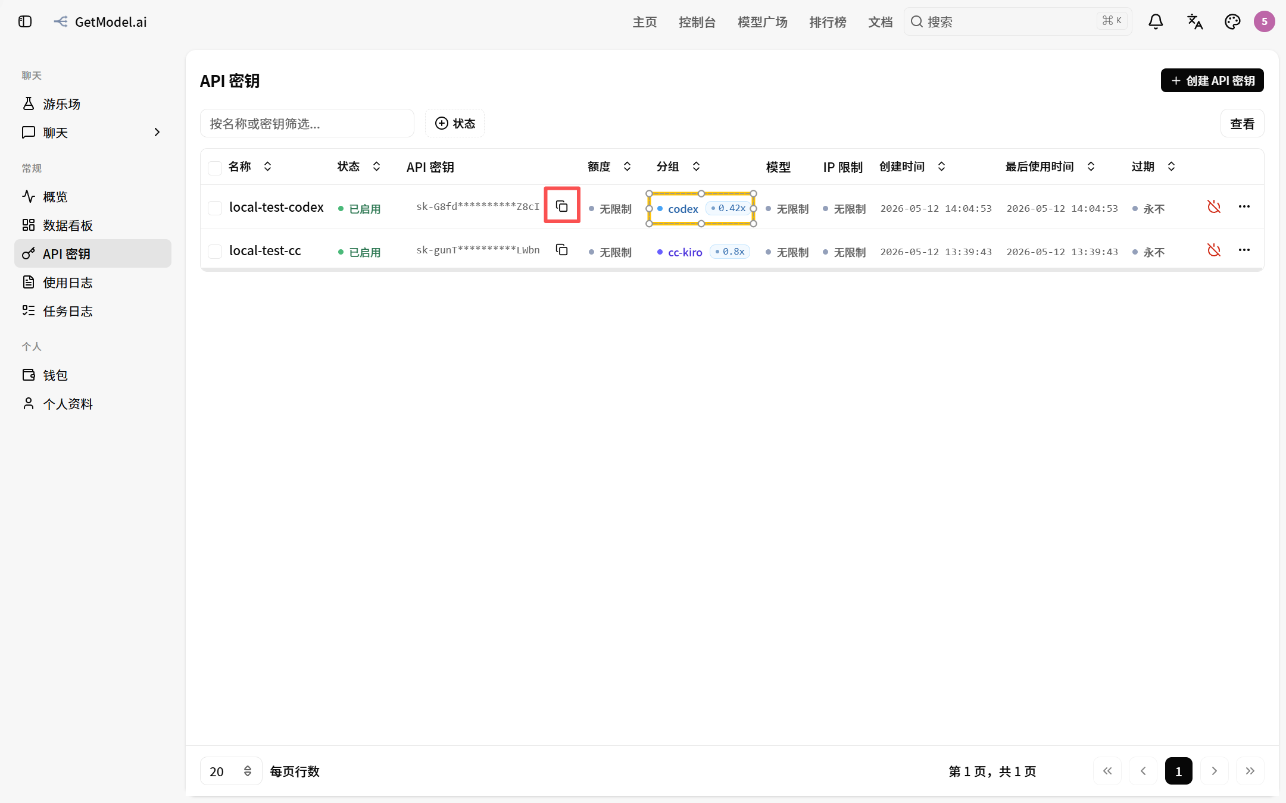Screen dimensions: 1286x803
Task: Open more actions for local-test-cc
Action: click(1244, 250)
